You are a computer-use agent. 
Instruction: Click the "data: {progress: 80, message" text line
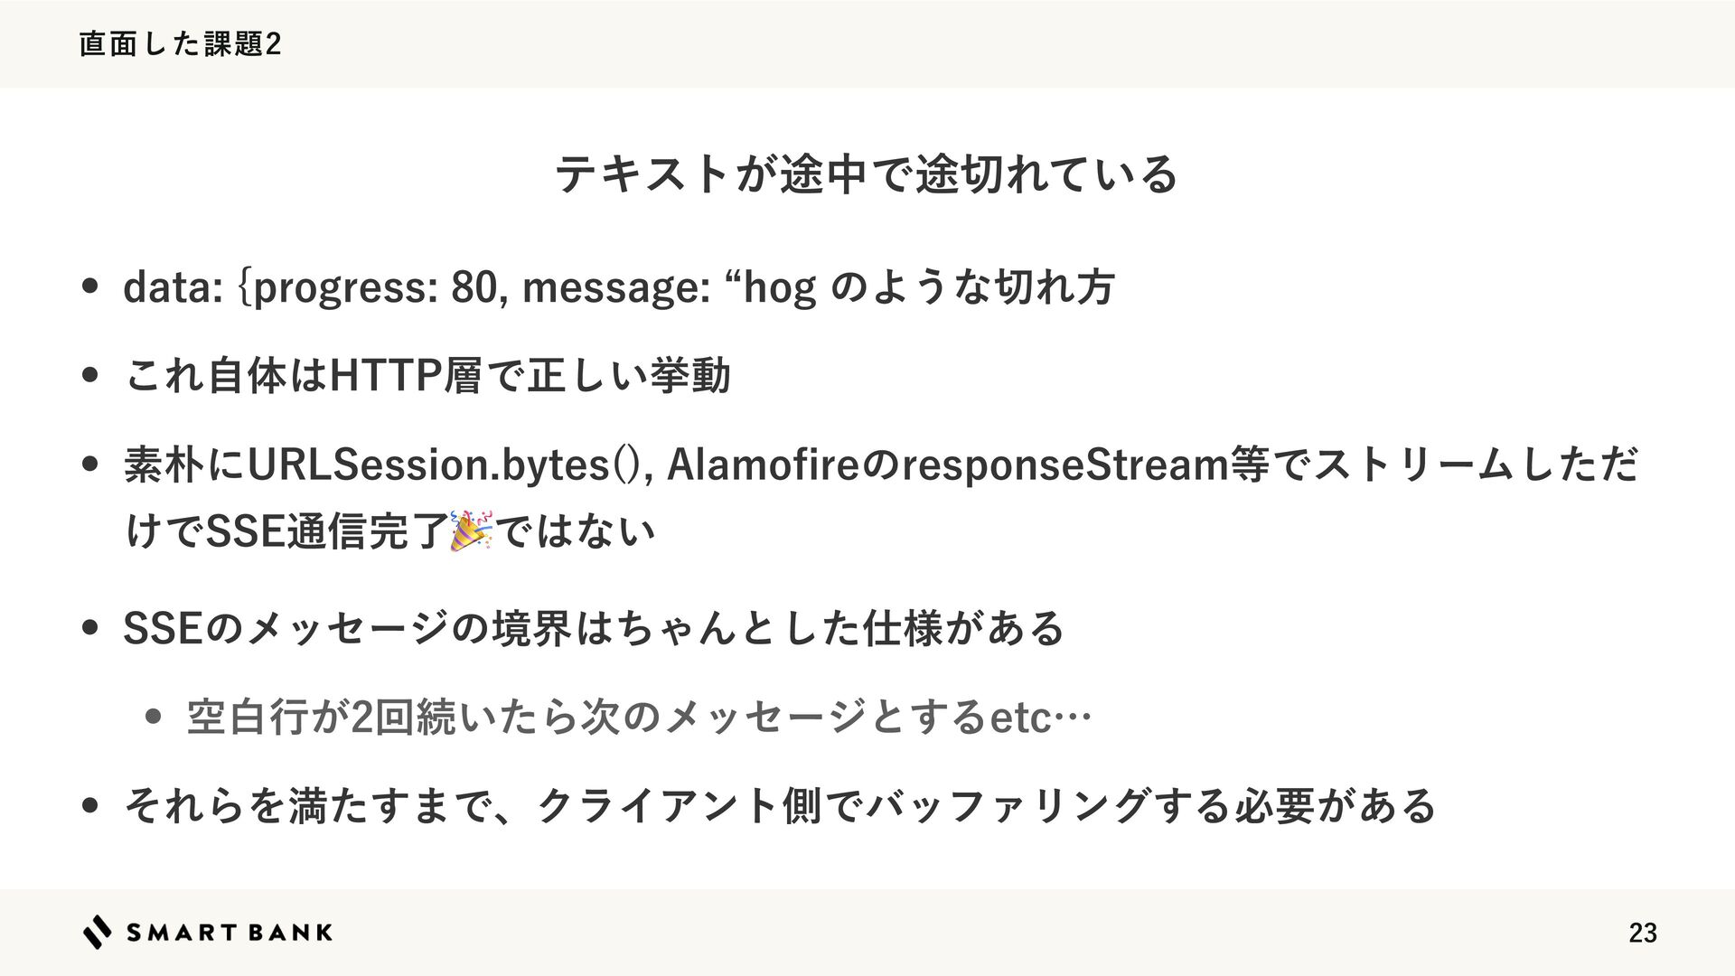618,287
